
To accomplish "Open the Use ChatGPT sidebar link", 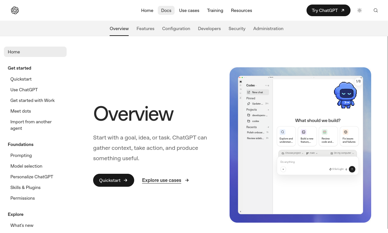I will point(24,90).
